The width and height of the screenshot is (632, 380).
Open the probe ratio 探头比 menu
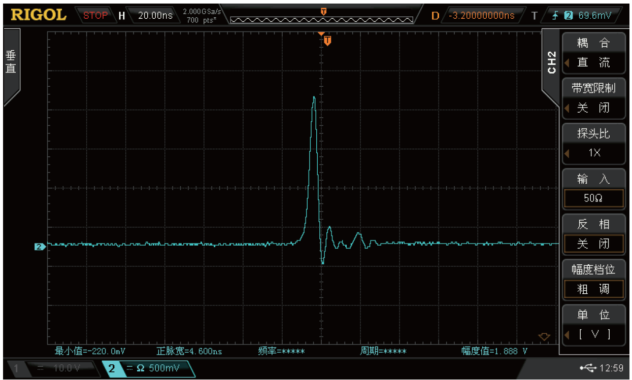[x=593, y=144]
